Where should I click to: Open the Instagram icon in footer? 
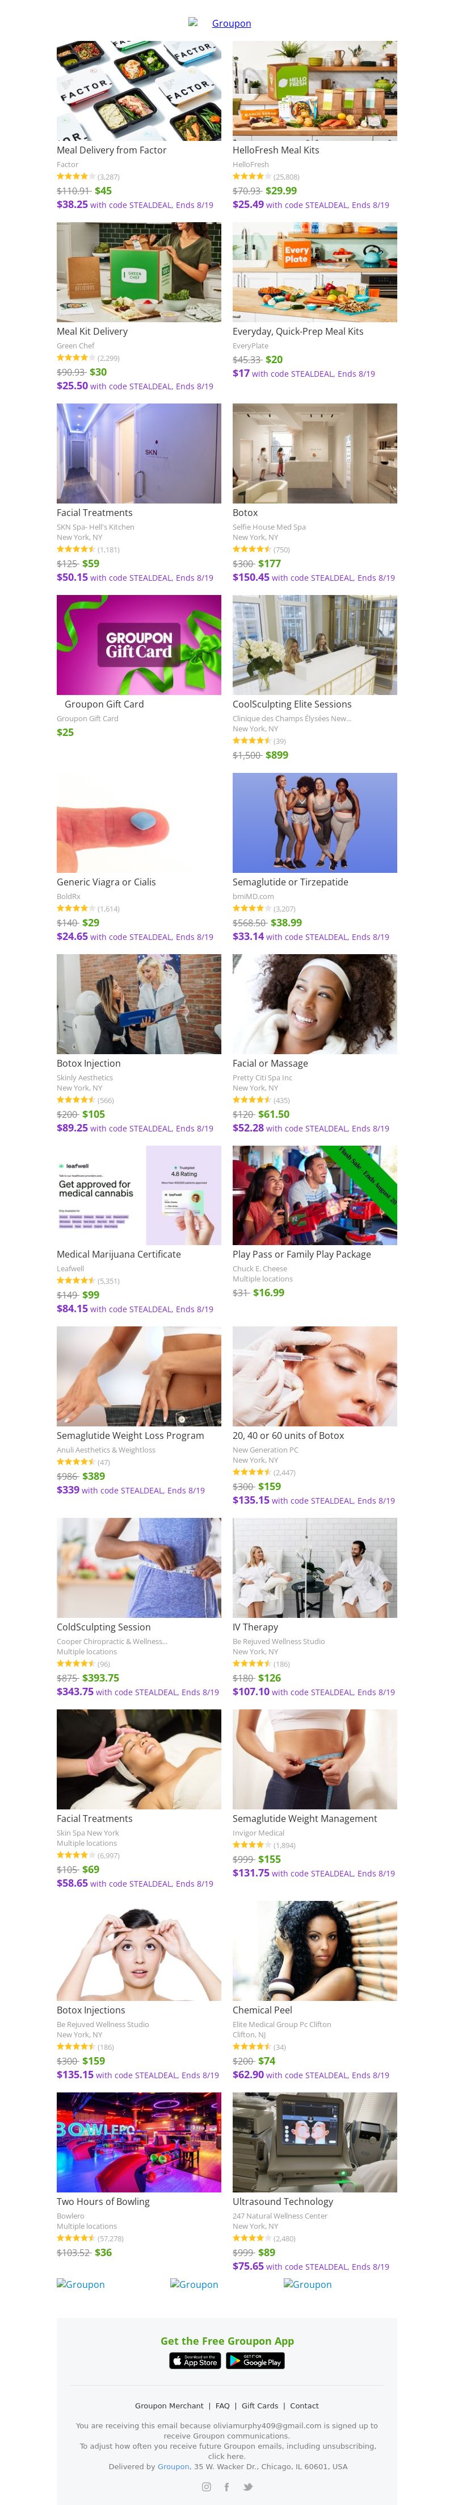[205, 2486]
